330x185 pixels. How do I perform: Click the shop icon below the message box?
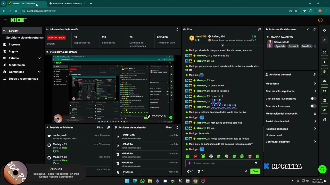point(199,171)
